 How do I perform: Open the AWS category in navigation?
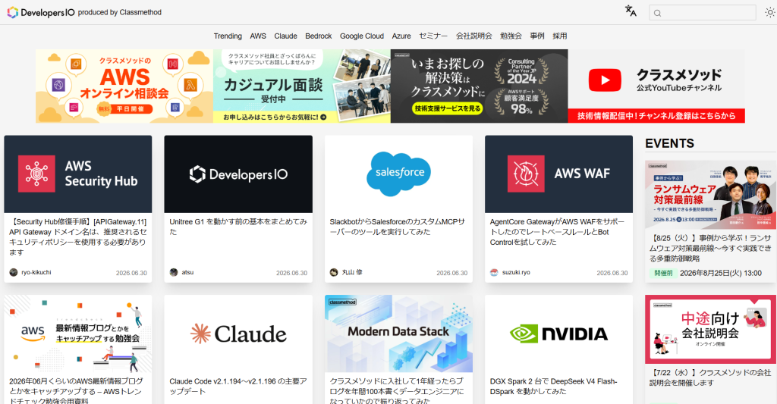point(258,36)
